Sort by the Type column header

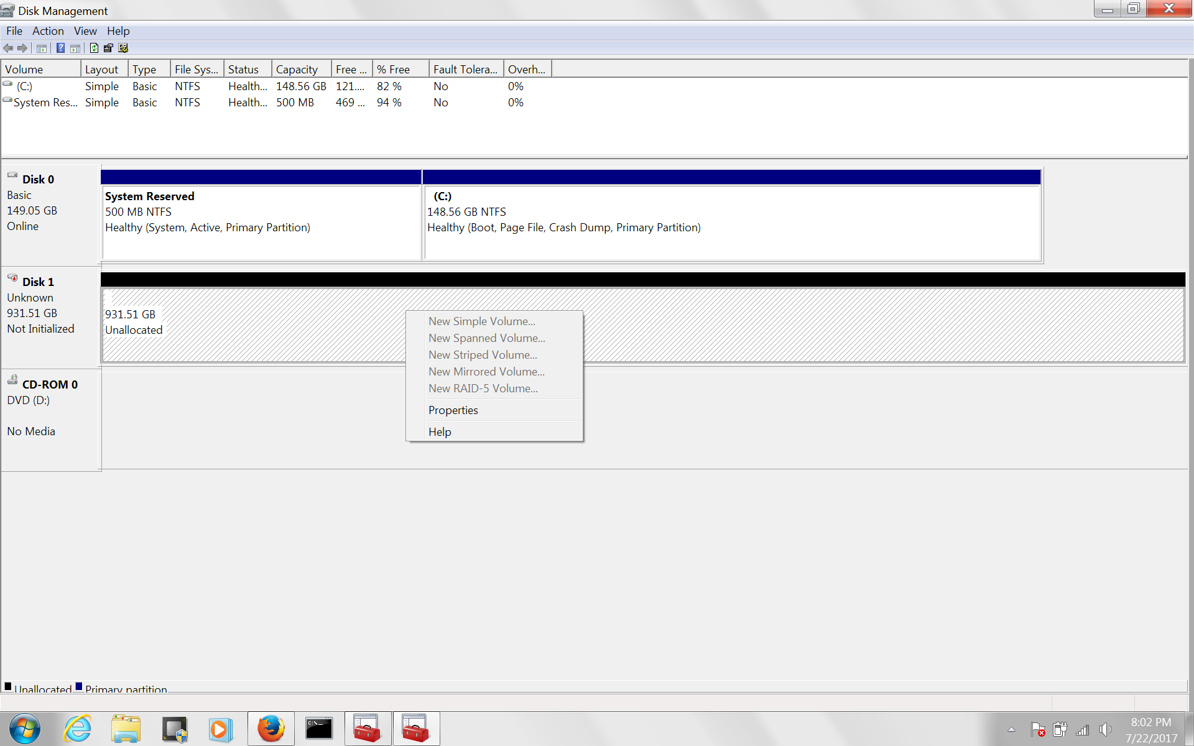(149, 70)
